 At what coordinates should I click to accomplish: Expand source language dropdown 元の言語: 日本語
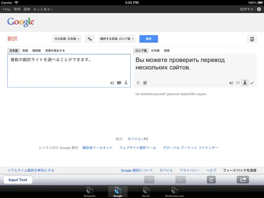[67, 39]
